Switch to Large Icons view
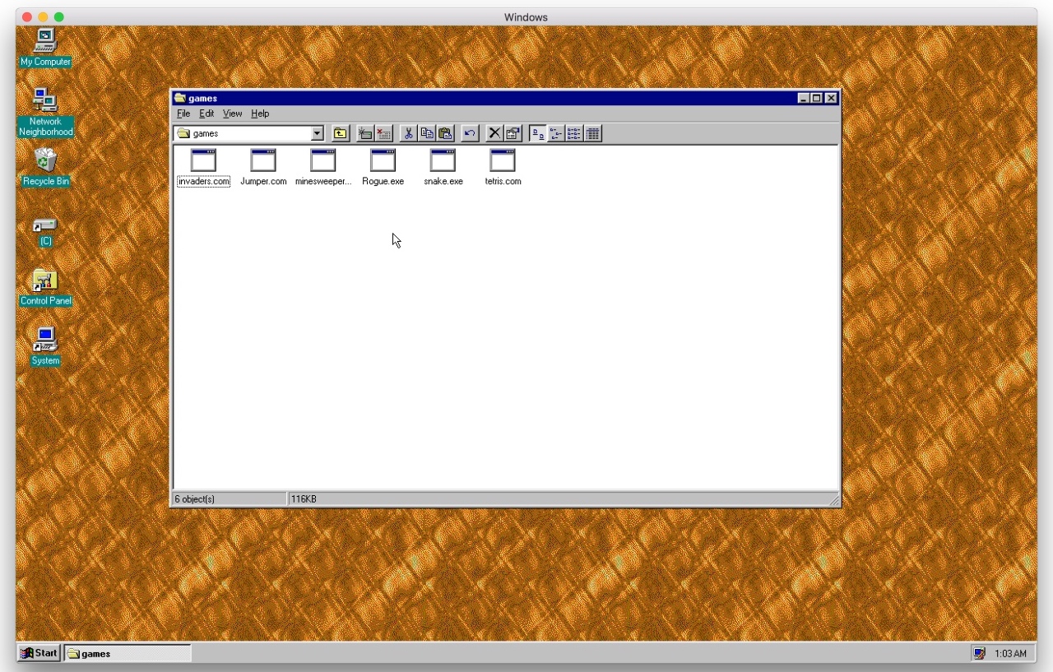 coord(537,133)
